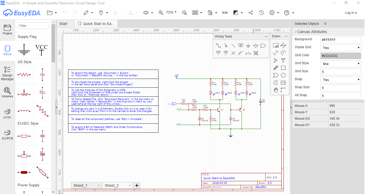The height and width of the screenshot is (194, 365).
Task: Select the Ellipse drawing tool
Action: pyautogui.click(x=283, y=75)
